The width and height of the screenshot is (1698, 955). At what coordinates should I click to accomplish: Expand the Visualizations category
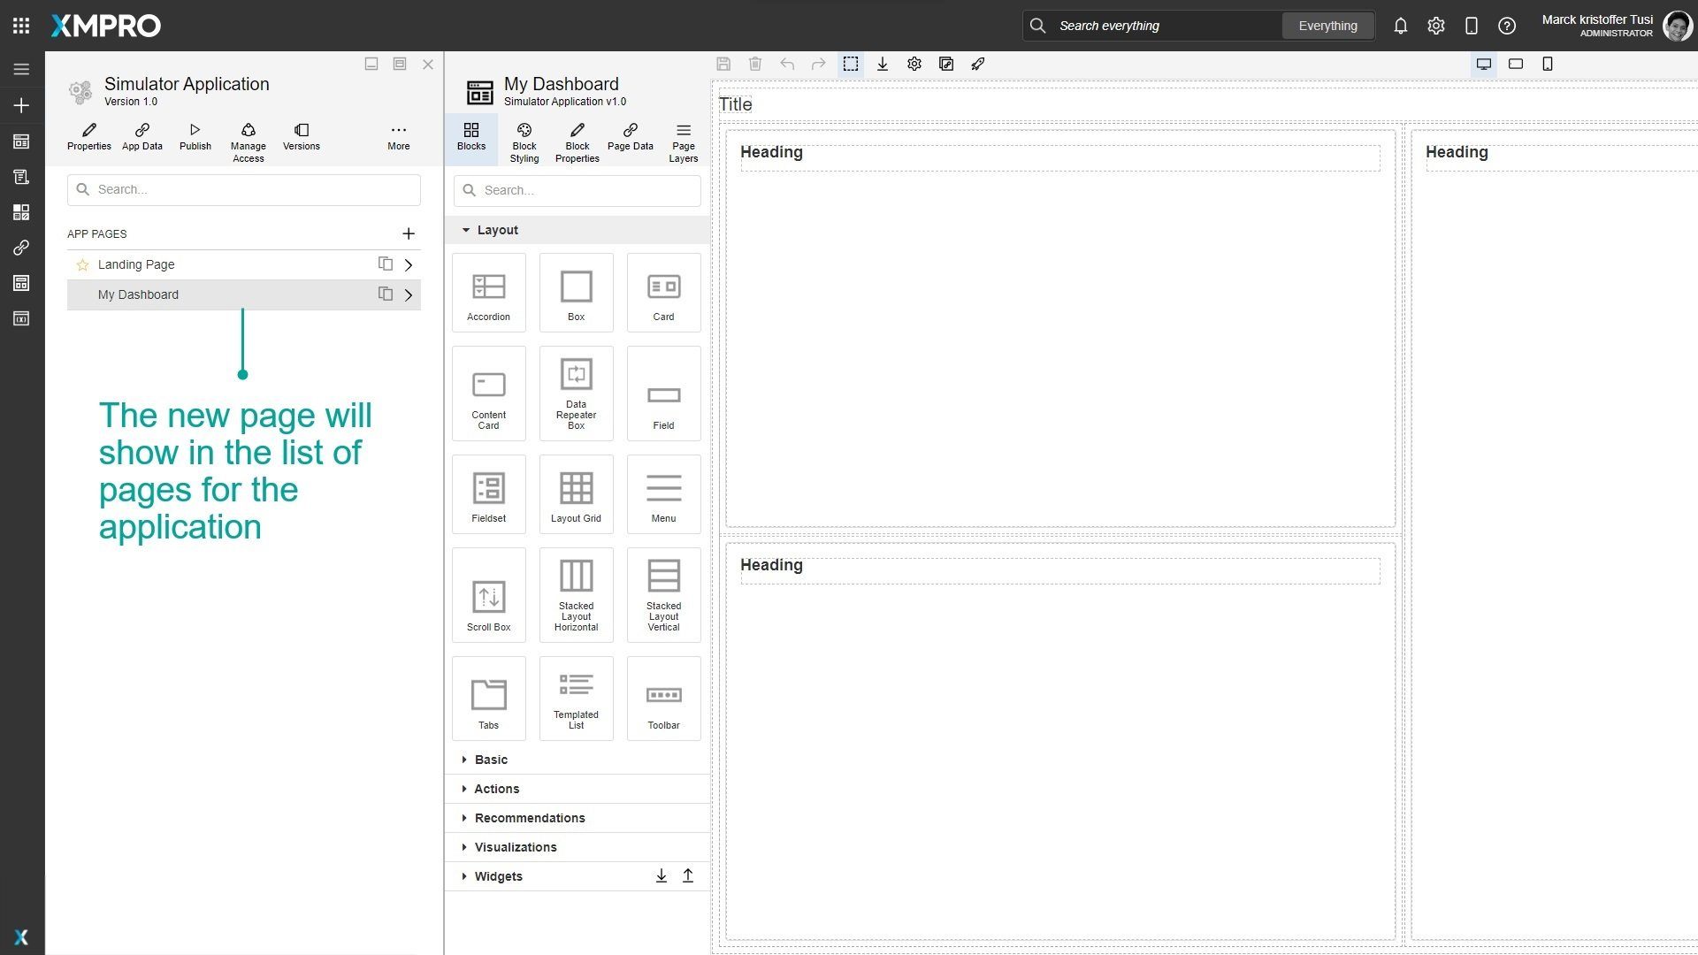coord(516,846)
